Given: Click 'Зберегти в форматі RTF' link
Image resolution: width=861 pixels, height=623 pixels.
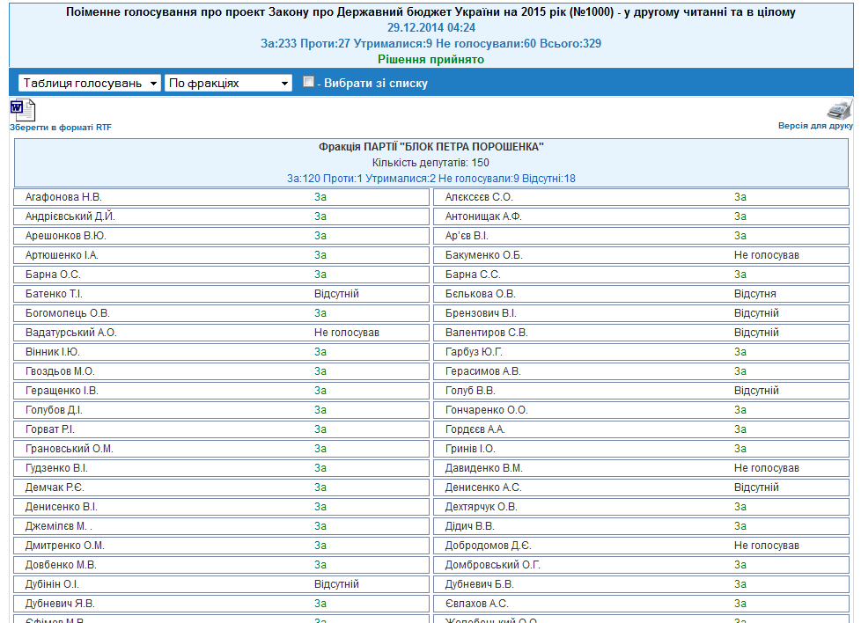Looking at the screenshot, I should [x=61, y=128].
